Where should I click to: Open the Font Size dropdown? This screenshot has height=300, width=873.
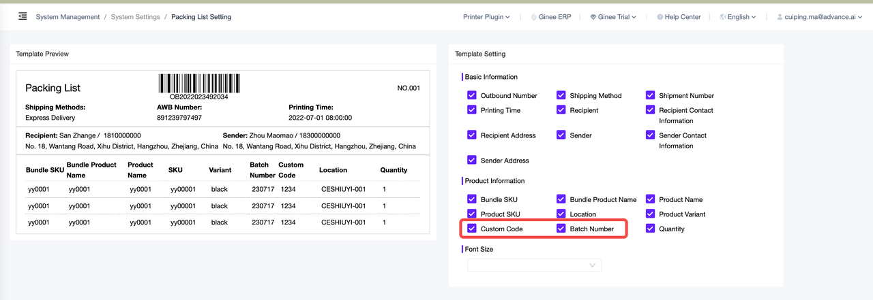coord(534,265)
